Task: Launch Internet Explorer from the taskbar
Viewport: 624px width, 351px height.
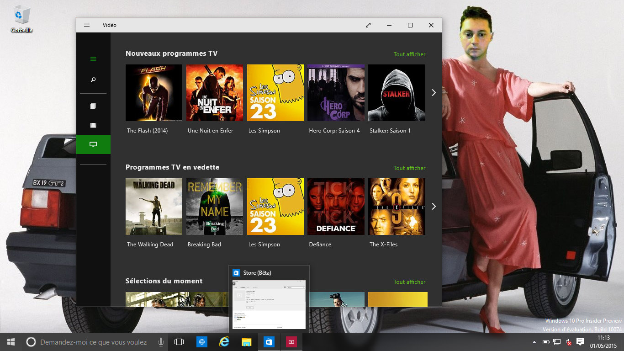Action: [x=224, y=342]
